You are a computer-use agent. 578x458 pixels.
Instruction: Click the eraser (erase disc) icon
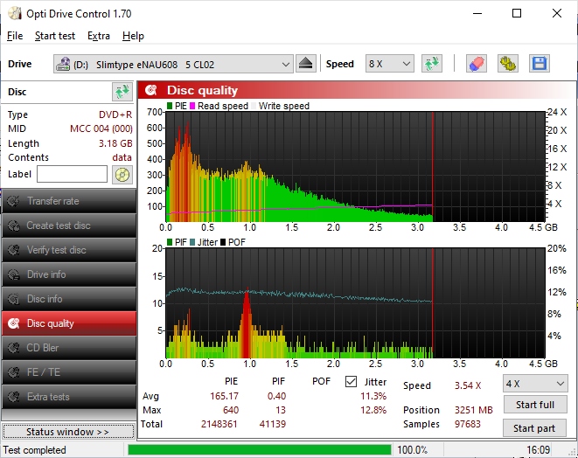(477, 64)
